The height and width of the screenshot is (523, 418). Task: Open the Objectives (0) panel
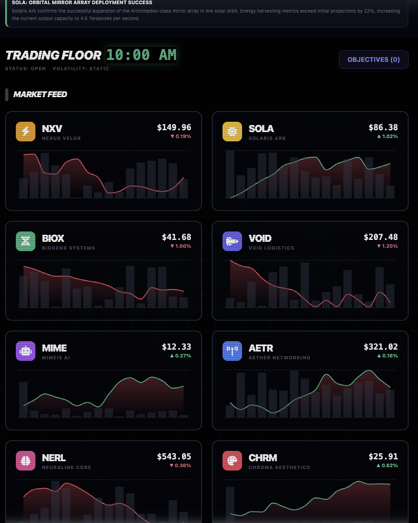(373, 60)
